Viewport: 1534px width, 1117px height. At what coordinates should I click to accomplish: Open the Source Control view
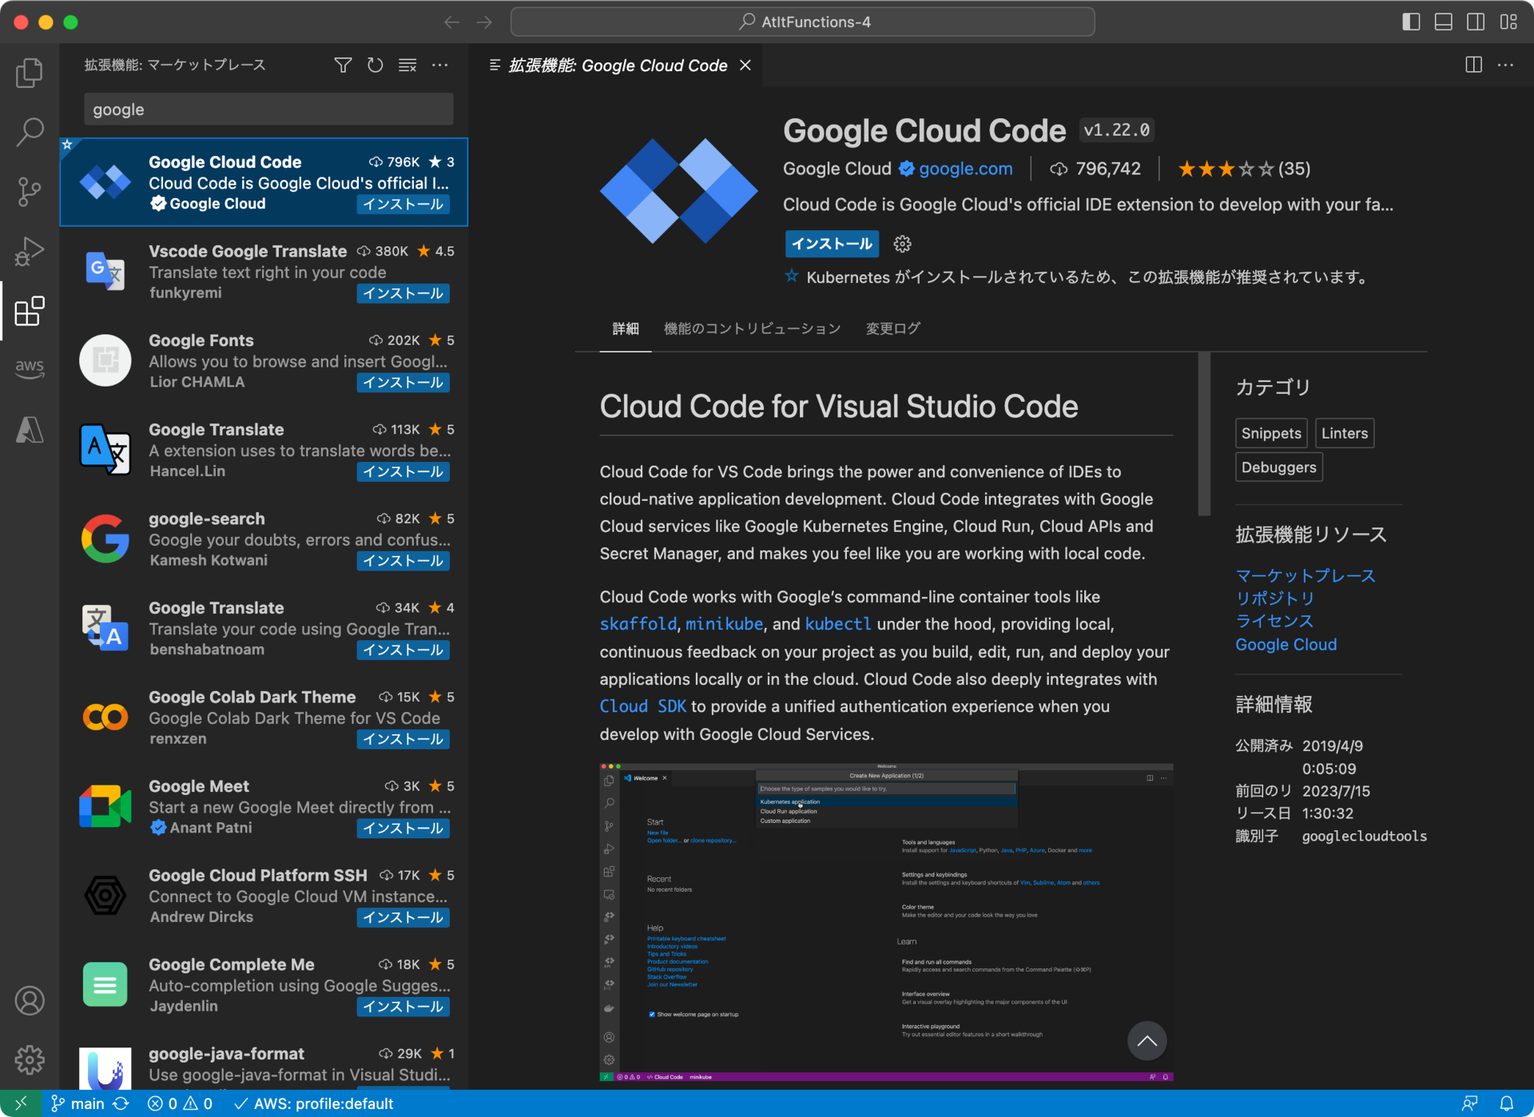(30, 192)
